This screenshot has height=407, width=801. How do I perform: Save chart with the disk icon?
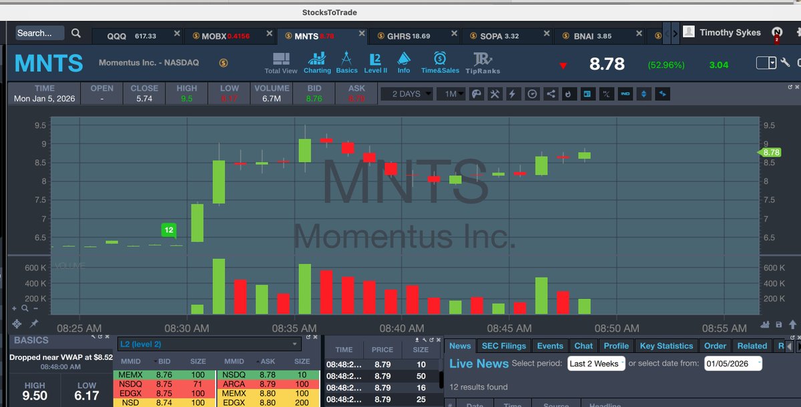coord(779,325)
